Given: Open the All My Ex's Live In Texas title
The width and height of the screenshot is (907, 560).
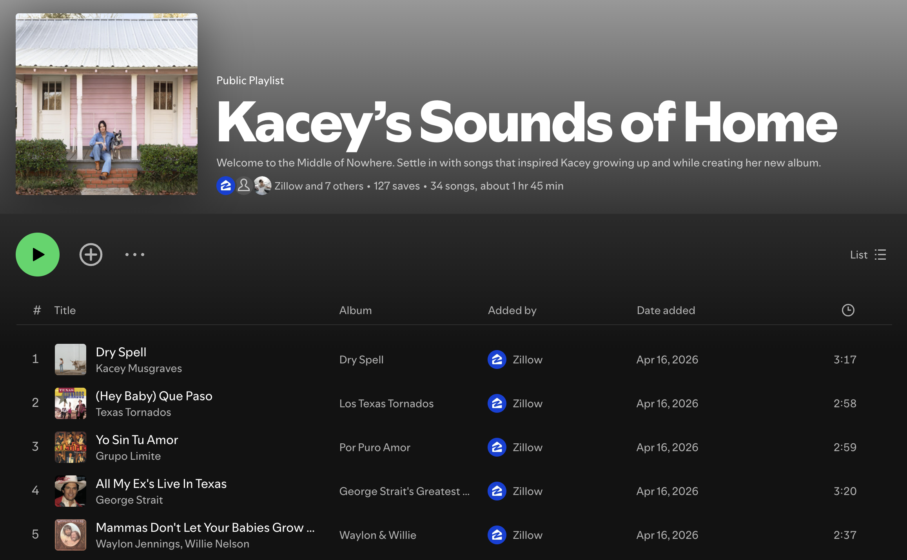Looking at the screenshot, I should [161, 484].
